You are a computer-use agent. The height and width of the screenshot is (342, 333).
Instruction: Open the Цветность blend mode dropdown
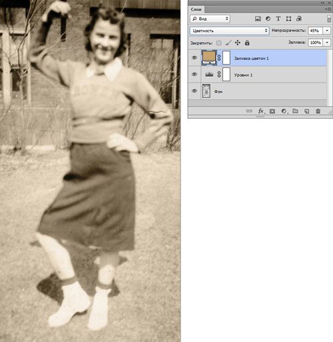[230, 31]
